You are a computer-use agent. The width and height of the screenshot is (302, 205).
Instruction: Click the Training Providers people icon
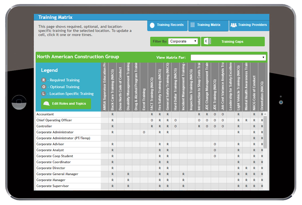(x=234, y=25)
